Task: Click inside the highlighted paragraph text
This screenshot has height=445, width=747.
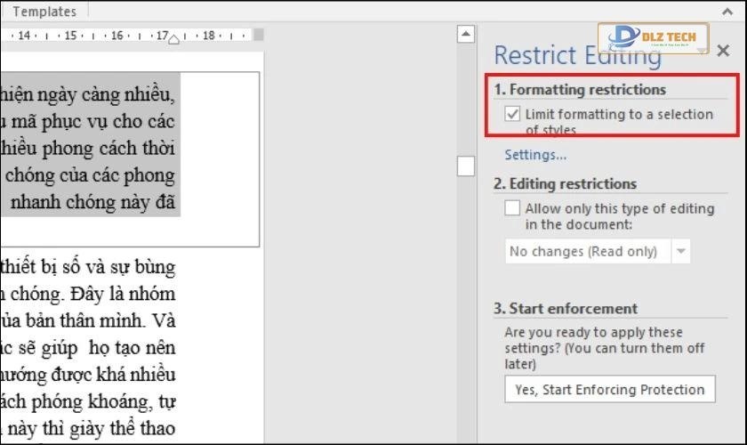Action: [89, 148]
